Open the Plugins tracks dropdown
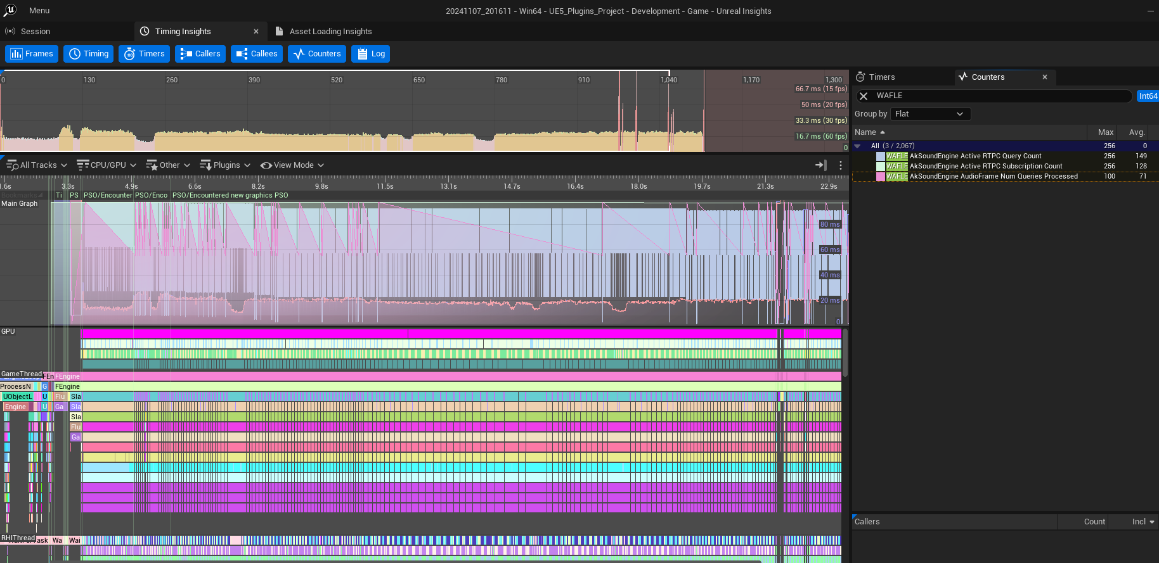Viewport: 1159px width, 563px height. 225,165
